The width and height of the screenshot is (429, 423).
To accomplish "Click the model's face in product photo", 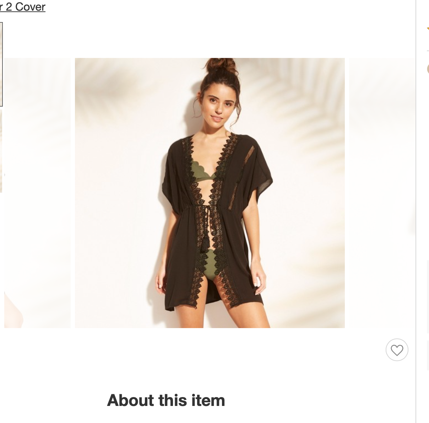I will (219, 105).
